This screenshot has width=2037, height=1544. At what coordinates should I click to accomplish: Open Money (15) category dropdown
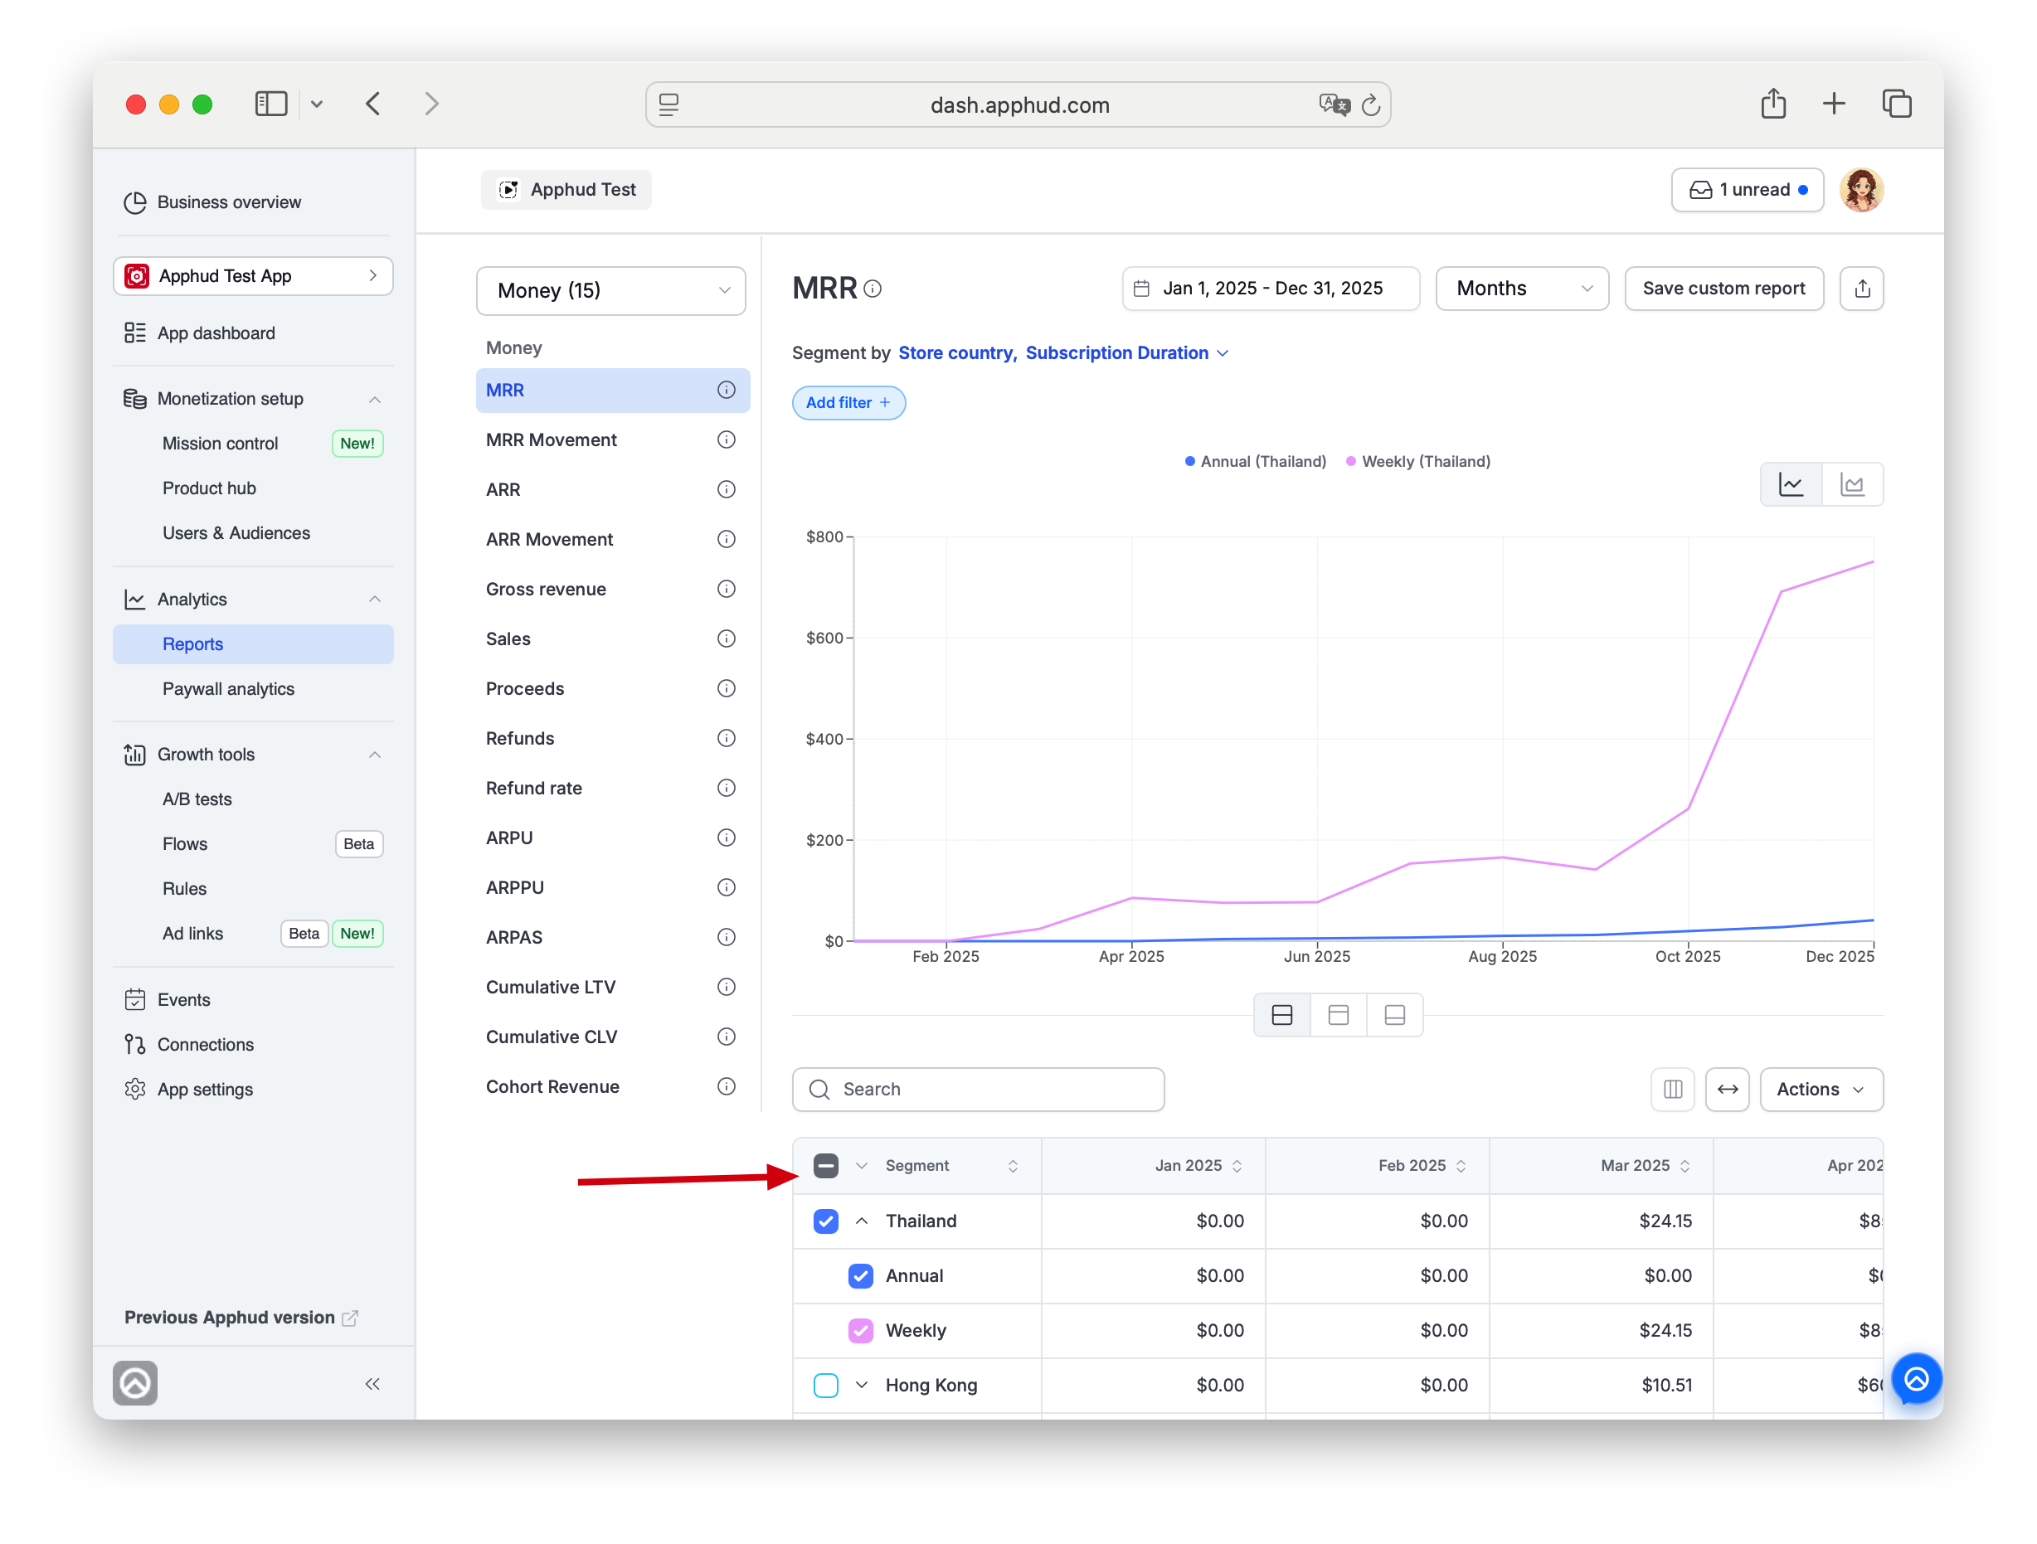pos(610,291)
